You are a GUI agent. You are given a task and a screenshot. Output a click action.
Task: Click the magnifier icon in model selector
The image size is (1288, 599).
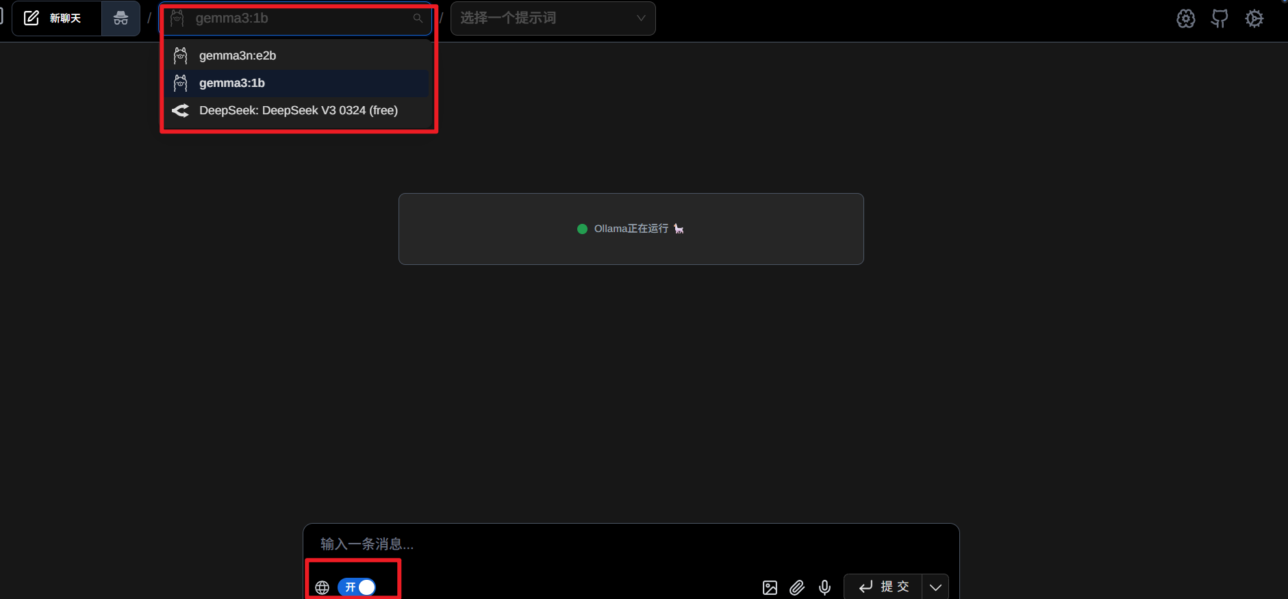(418, 18)
